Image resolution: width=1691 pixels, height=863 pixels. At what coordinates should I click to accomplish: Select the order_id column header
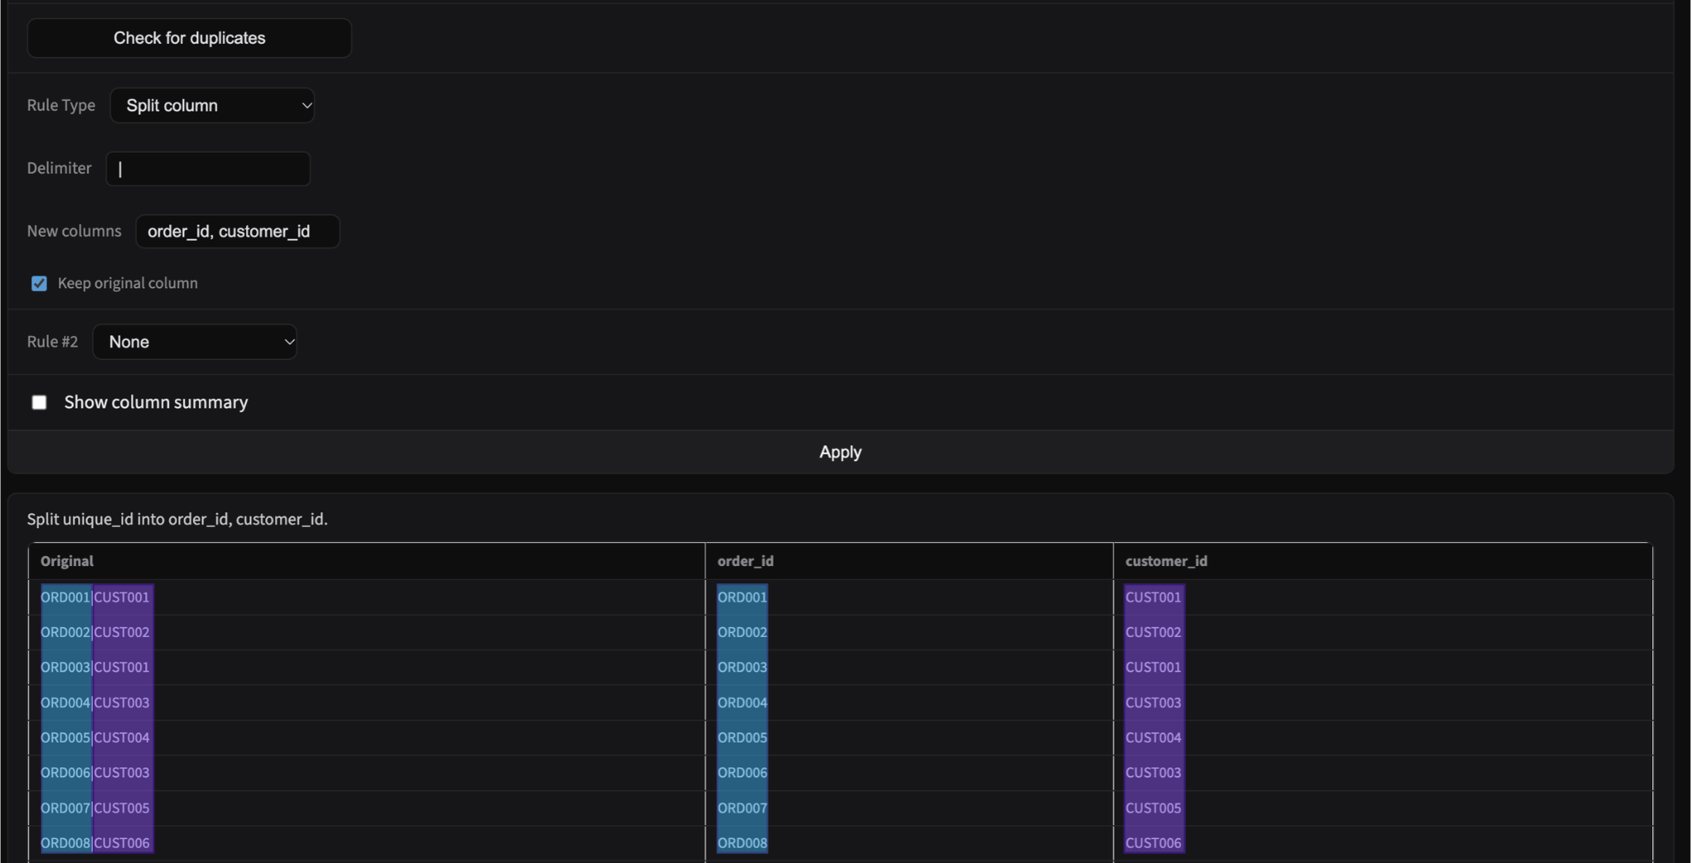tap(909, 561)
